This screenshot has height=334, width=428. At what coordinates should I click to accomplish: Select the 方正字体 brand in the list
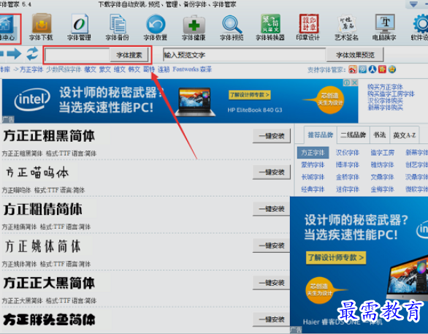point(313,153)
